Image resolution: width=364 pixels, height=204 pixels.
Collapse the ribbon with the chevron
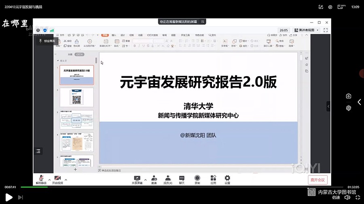[307, 35]
